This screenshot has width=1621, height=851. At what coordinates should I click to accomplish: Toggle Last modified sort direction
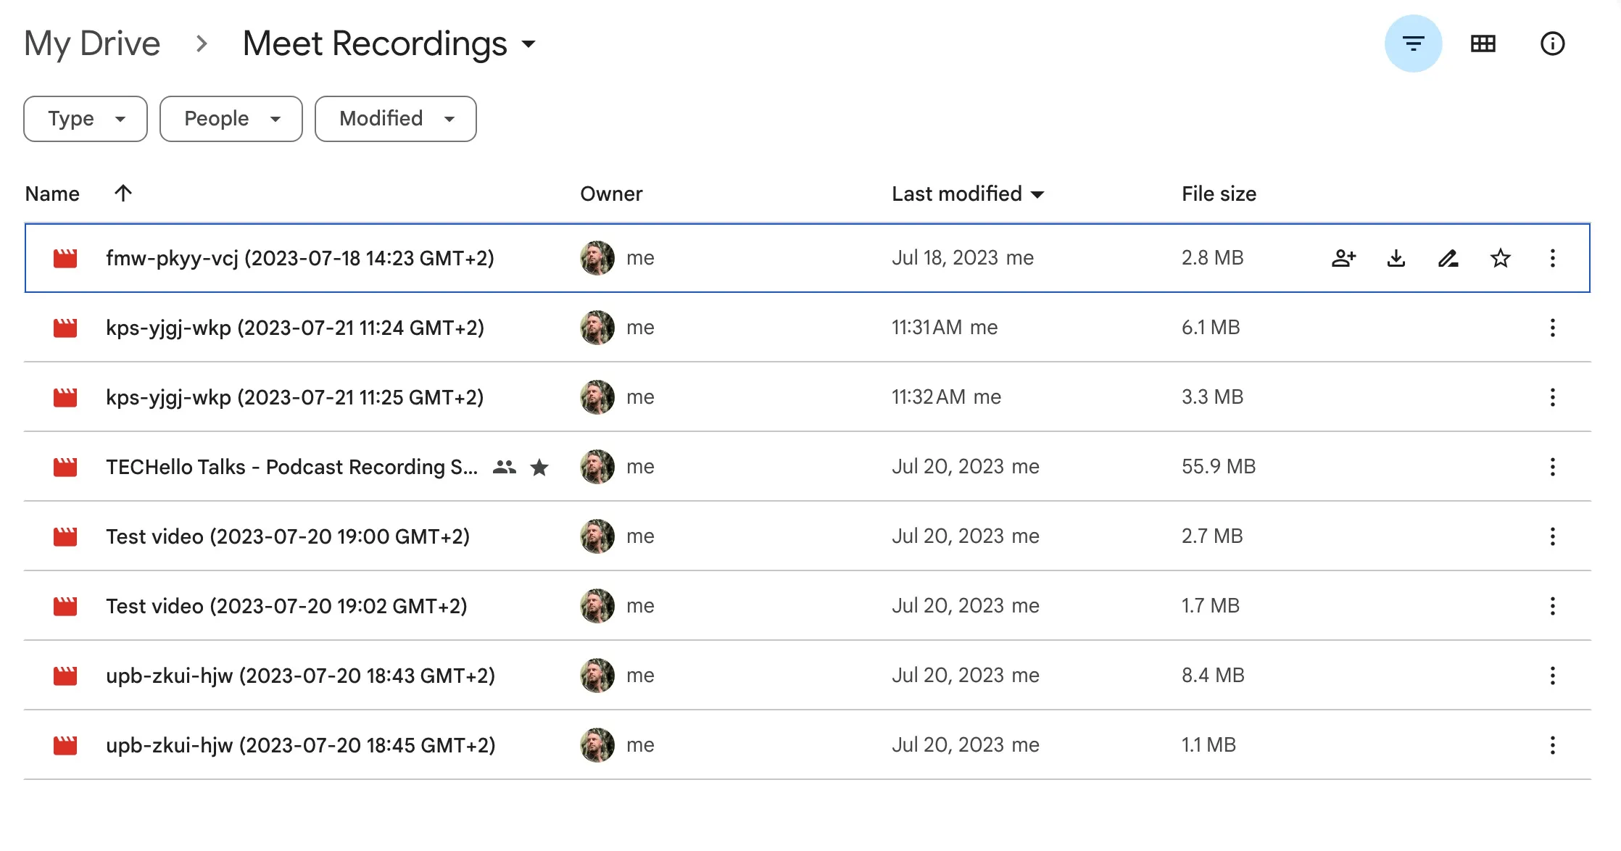coord(1037,194)
